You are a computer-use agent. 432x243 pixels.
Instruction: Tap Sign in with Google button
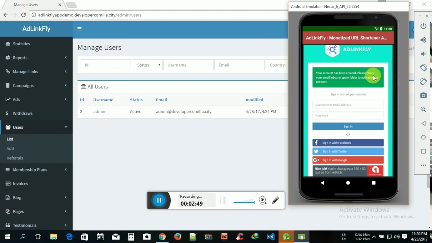point(348,160)
